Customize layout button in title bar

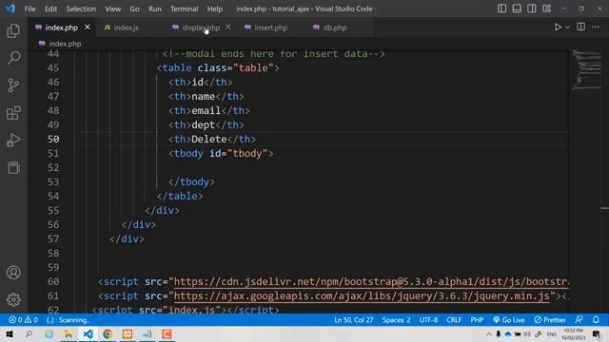point(546,9)
